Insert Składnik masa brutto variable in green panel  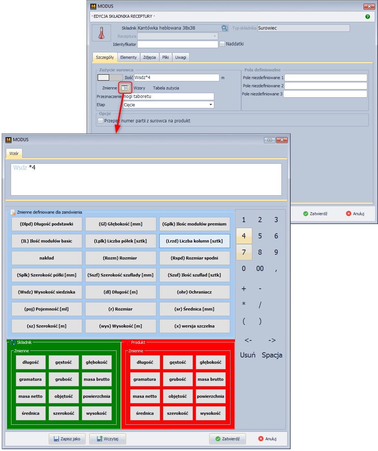point(97,379)
